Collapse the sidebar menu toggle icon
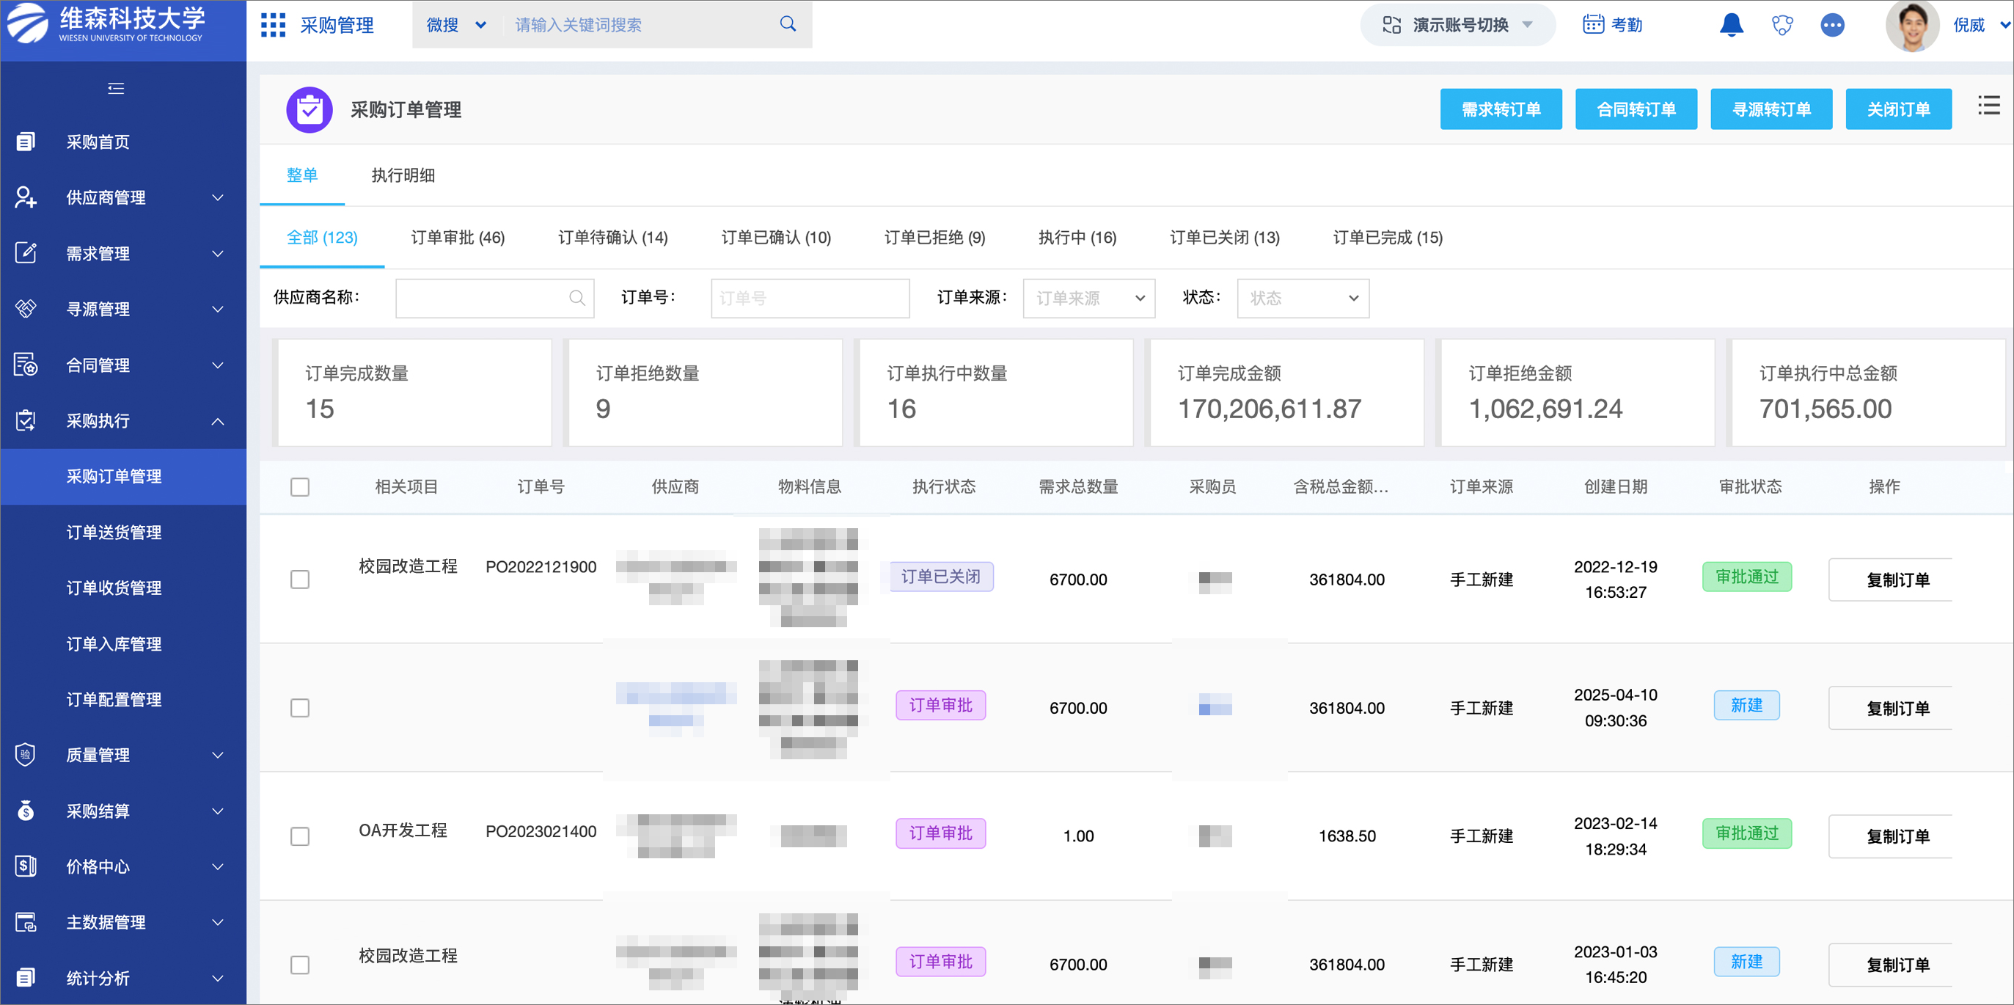The image size is (2014, 1005). point(116,88)
